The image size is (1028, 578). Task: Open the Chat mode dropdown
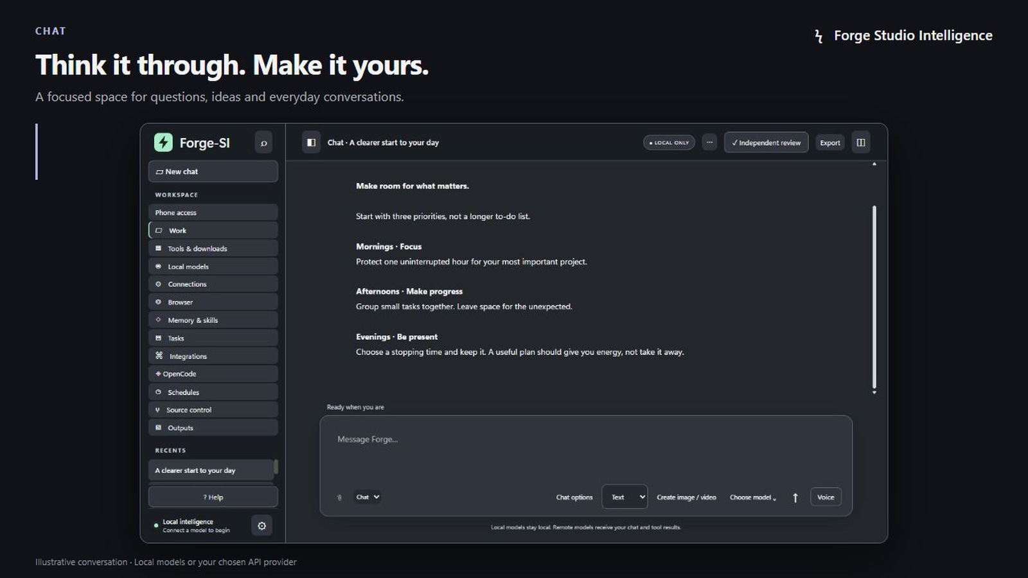point(368,497)
